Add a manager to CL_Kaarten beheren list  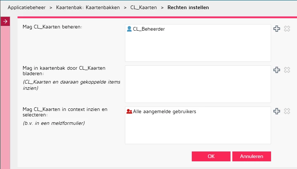[x=277, y=28]
